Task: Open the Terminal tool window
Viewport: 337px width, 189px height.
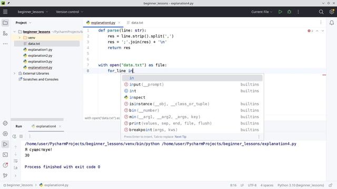Action: pyautogui.click(x=5, y=155)
